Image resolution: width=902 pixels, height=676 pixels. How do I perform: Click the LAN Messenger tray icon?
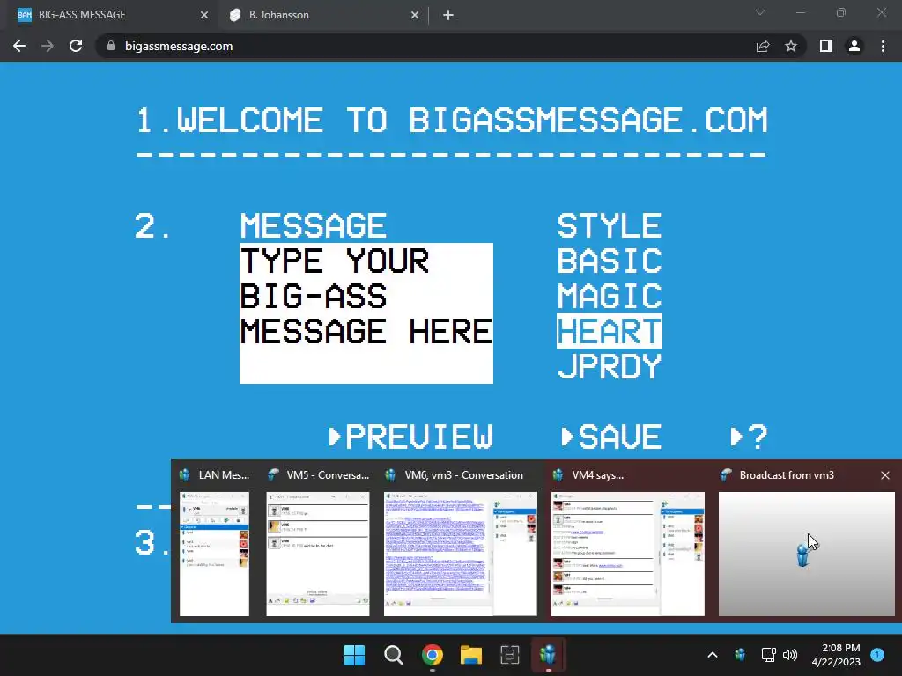click(x=740, y=655)
